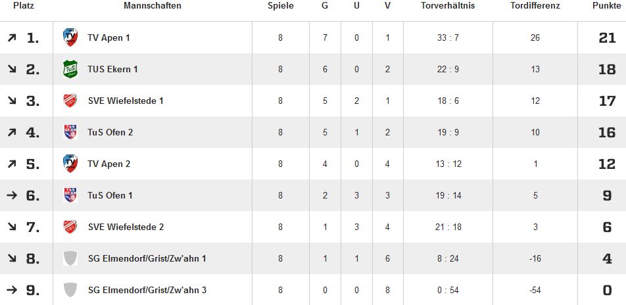The image size is (626, 305).
Task: Click the up-arrow trend icon at rank 1
Action: point(11,38)
